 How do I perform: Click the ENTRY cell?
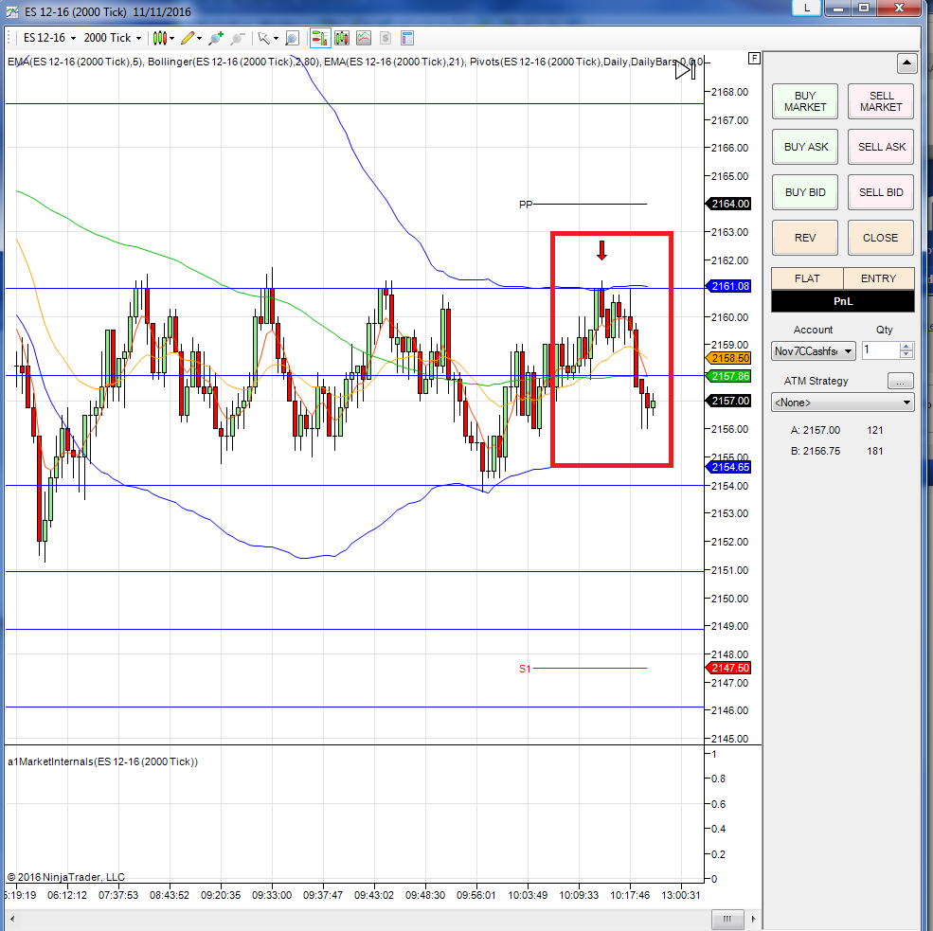[878, 278]
